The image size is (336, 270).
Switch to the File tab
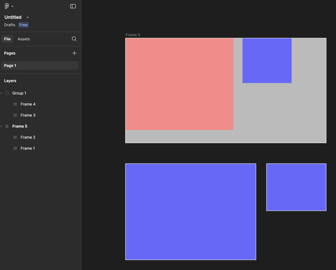(x=7, y=39)
